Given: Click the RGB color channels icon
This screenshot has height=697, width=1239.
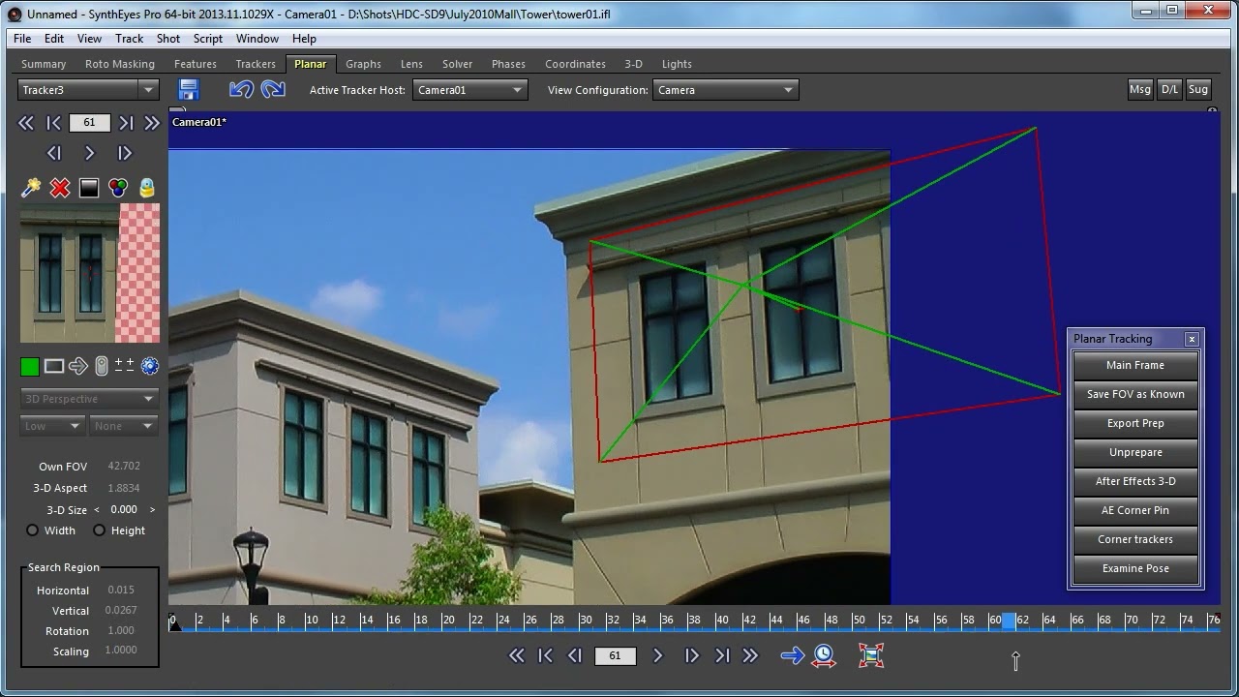Looking at the screenshot, I should tap(118, 188).
